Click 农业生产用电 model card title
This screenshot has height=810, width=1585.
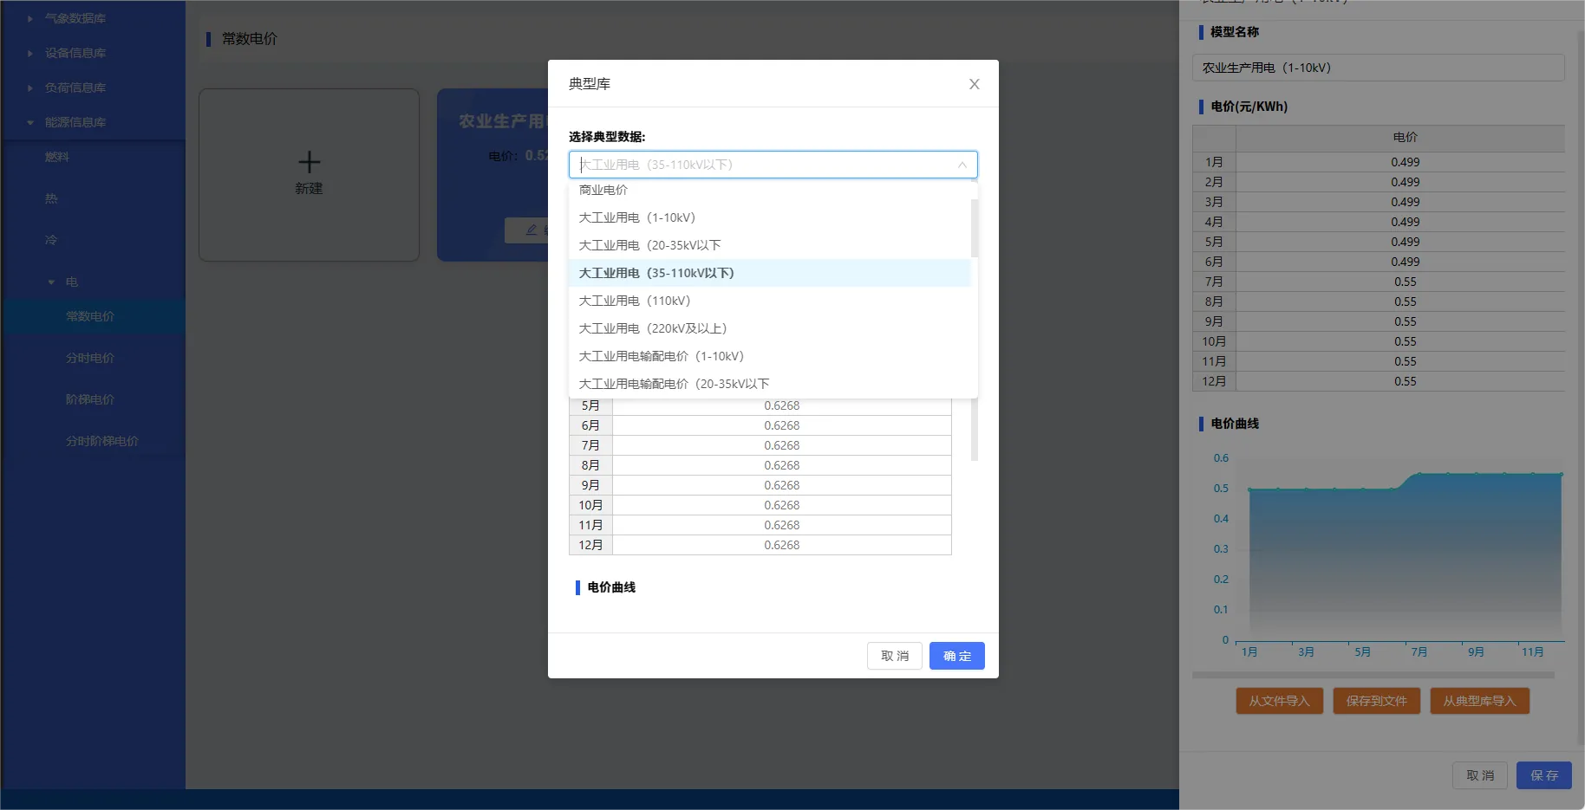click(504, 121)
